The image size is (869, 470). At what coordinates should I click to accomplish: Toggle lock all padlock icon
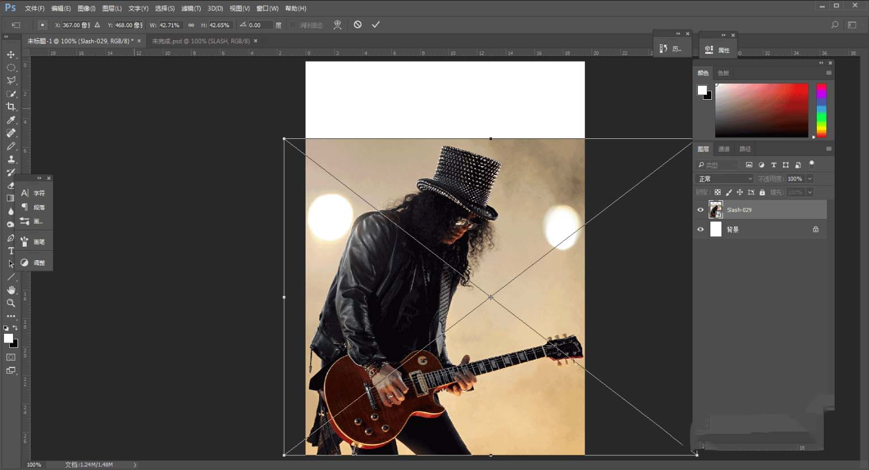(762, 193)
